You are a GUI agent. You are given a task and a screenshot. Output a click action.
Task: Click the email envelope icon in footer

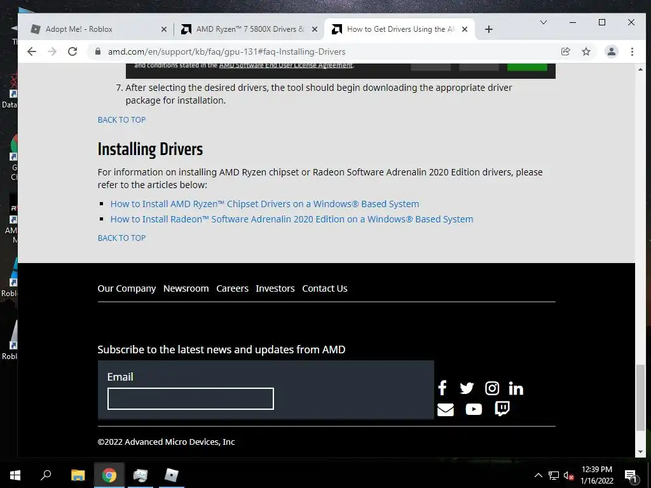coord(446,410)
